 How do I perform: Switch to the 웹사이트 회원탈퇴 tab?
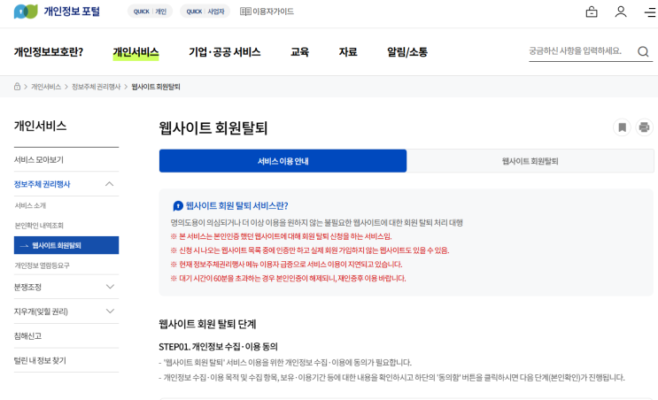[x=530, y=161]
